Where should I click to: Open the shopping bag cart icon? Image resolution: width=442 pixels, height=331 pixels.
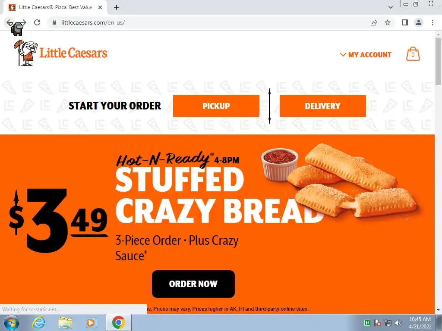click(413, 54)
